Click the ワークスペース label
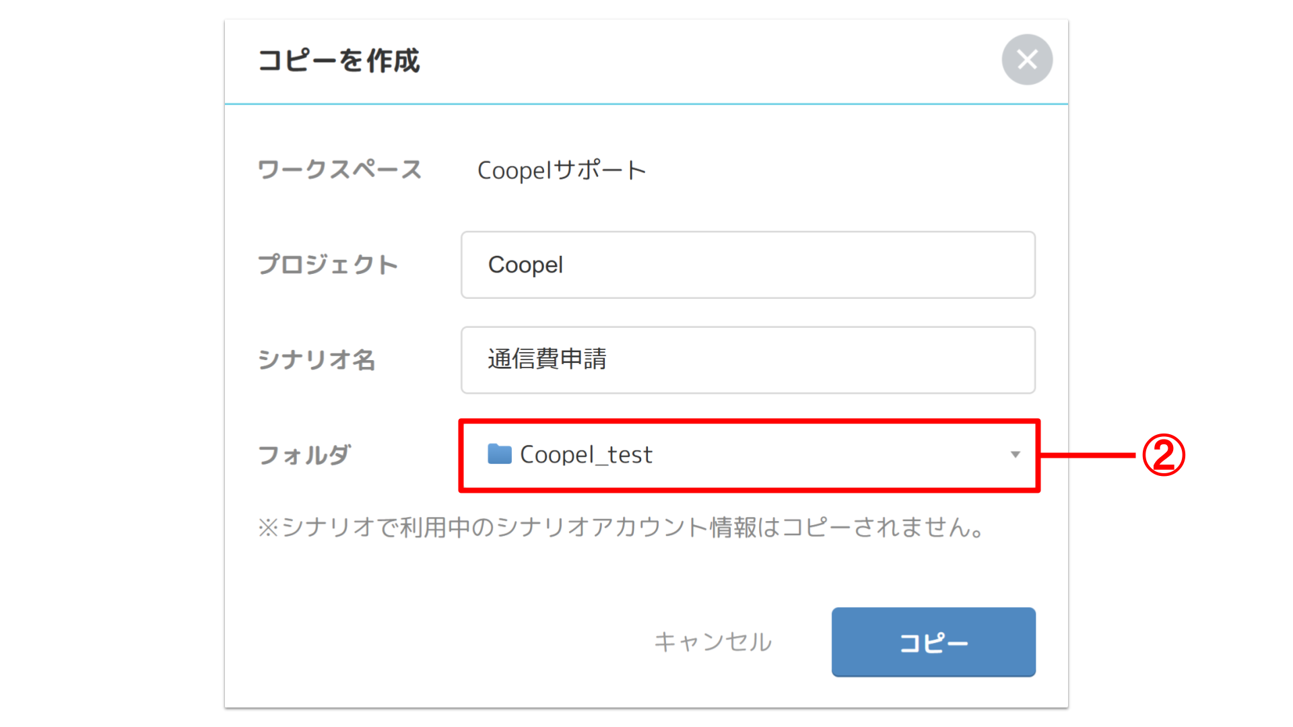Viewport: 1293px width, 727px height. click(x=339, y=170)
